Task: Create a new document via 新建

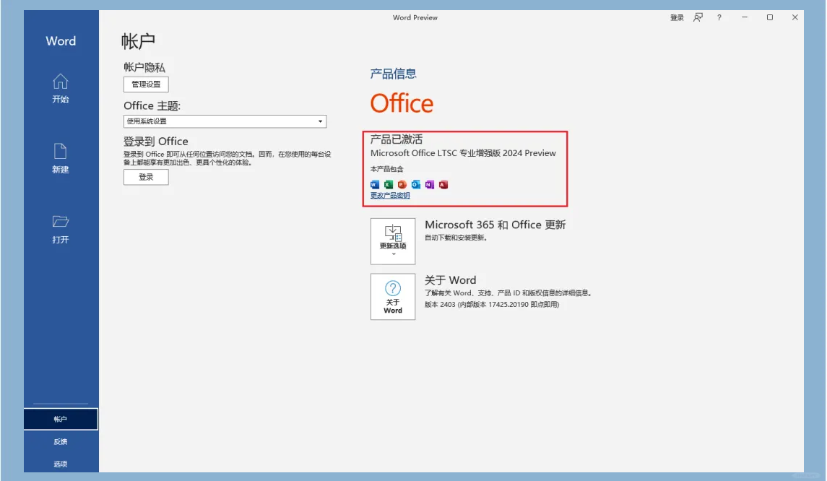Action: pyautogui.click(x=60, y=158)
